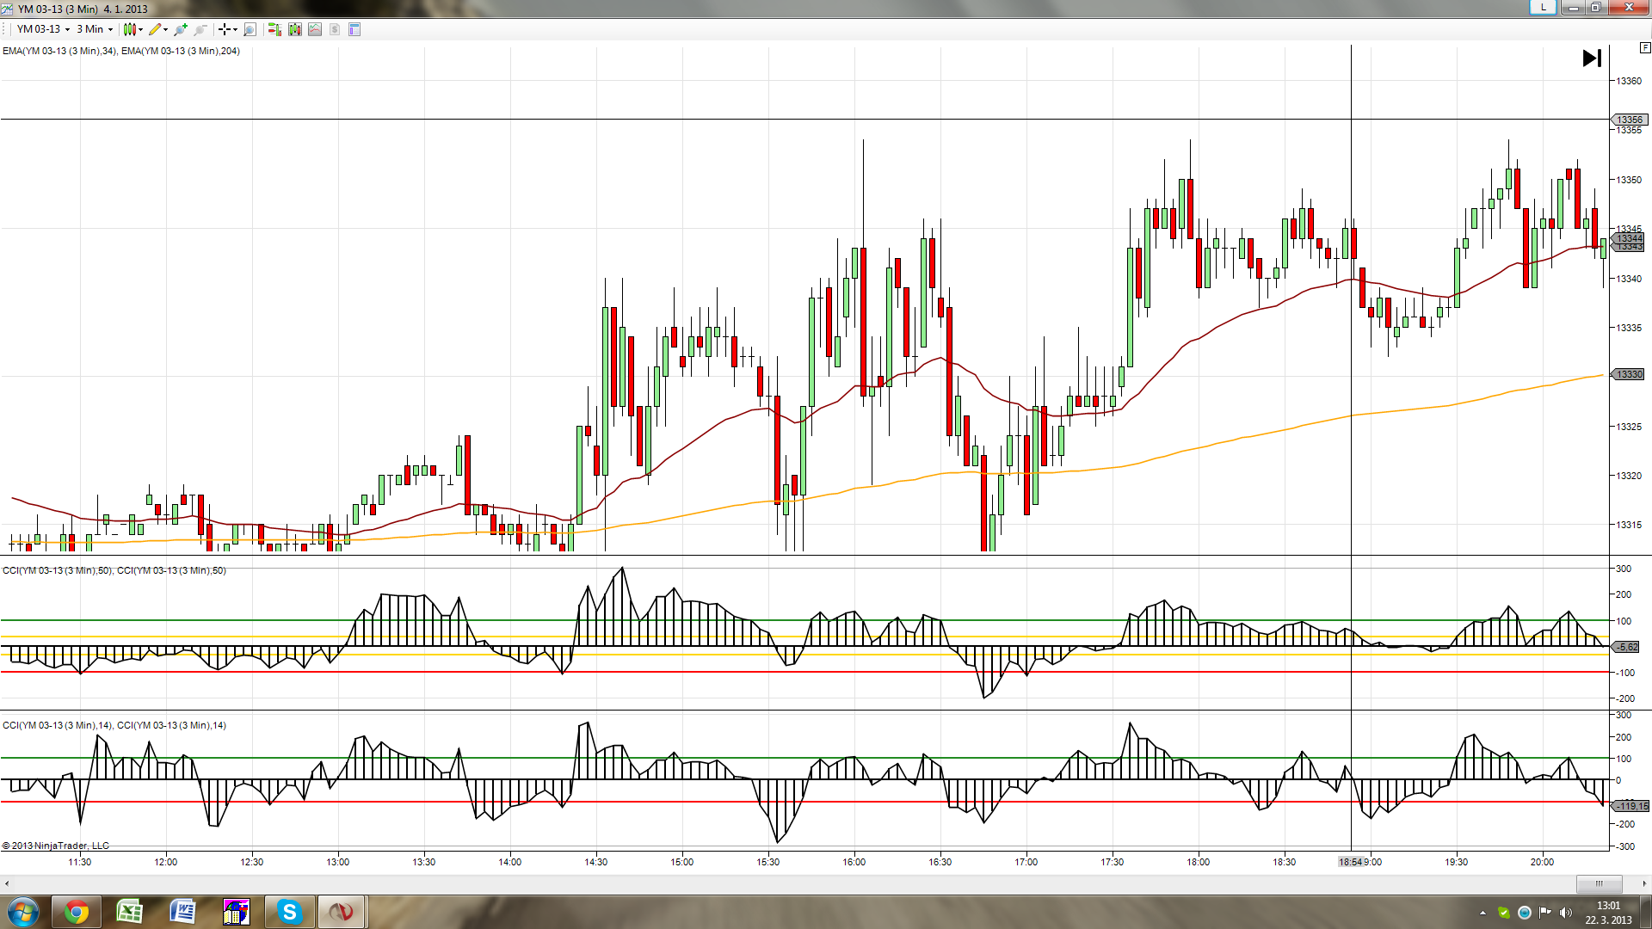Expand the crosshair cursor type dropdown arrow

[235, 29]
